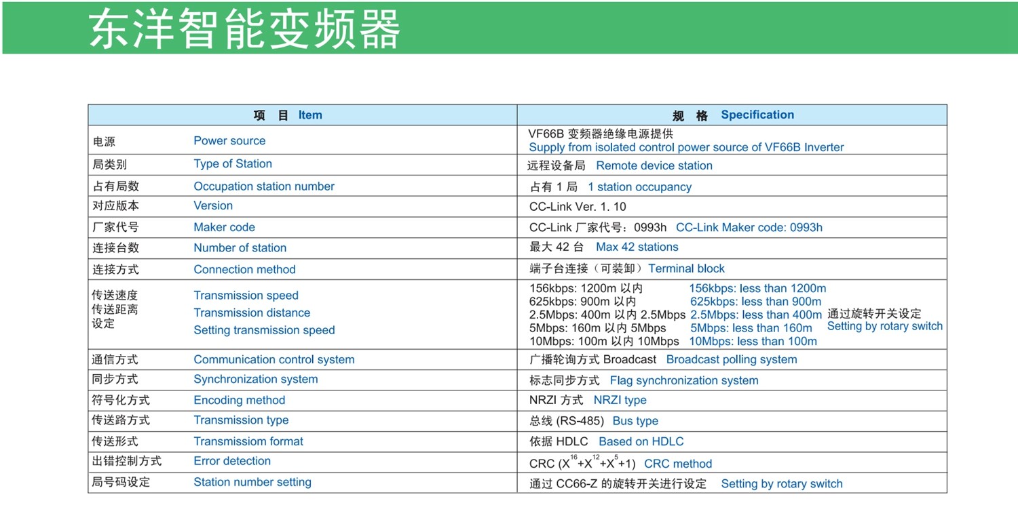The width and height of the screenshot is (1018, 505).
Task: Select Broadcast polling system text
Action: click(732, 360)
